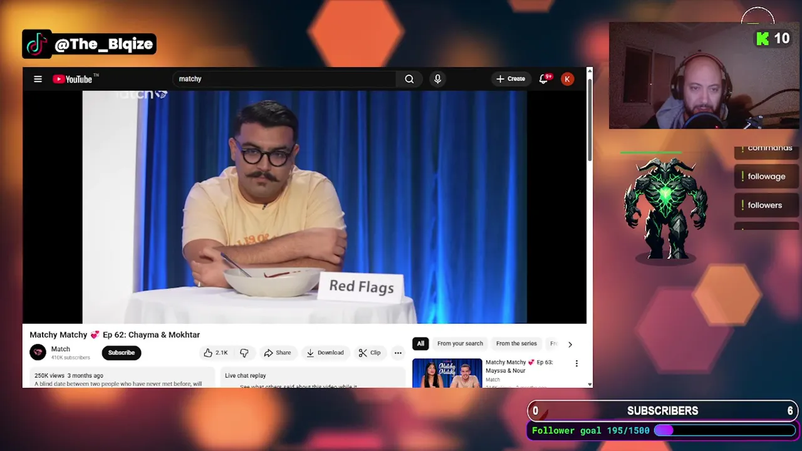
Task: Activate voice search microphone
Action: [x=437, y=79]
